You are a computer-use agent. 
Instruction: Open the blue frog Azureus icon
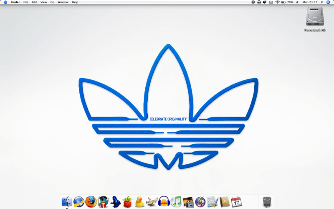115,202
